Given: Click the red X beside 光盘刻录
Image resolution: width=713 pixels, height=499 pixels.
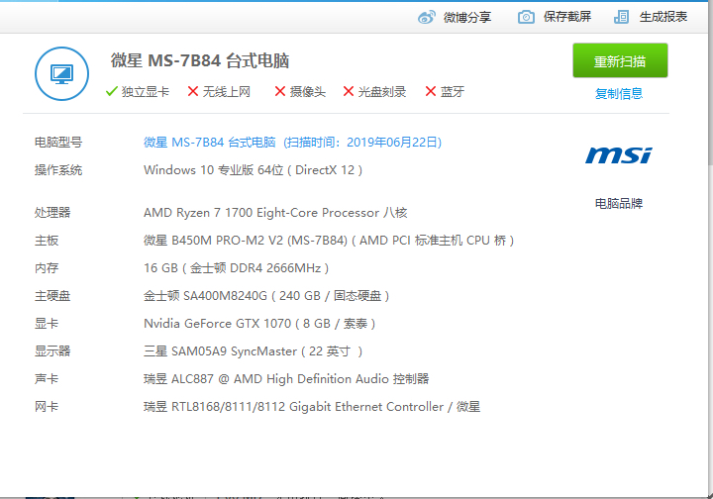Looking at the screenshot, I should (x=349, y=91).
